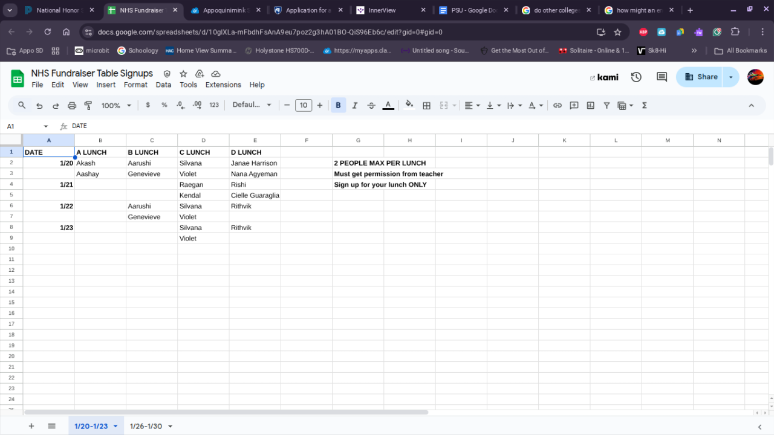Click the Share button
This screenshot has height=435, width=774.
pos(701,77)
